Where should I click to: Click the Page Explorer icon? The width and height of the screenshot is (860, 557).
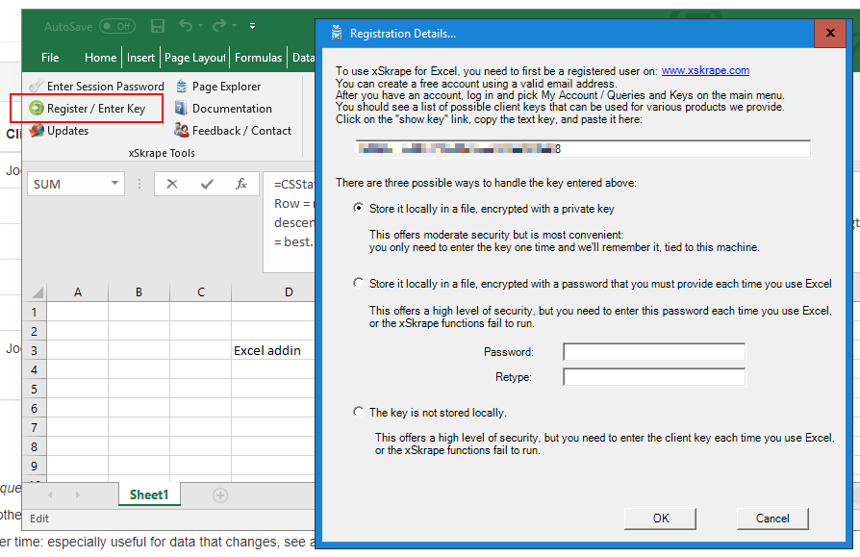[x=182, y=86]
